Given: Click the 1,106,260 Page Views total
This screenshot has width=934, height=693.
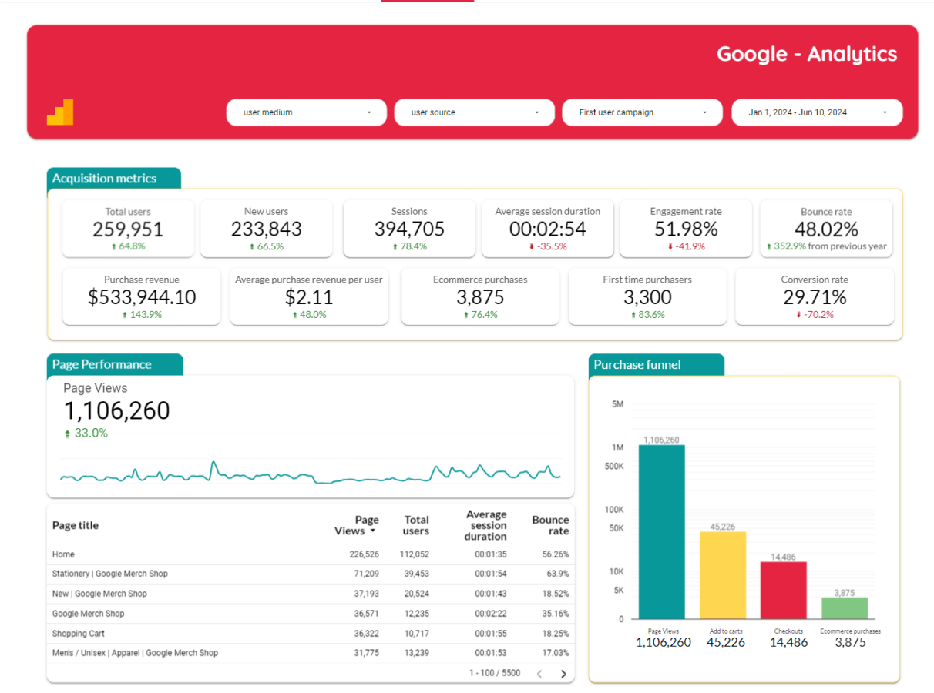Looking at the screenshot, I should (116, 410).
